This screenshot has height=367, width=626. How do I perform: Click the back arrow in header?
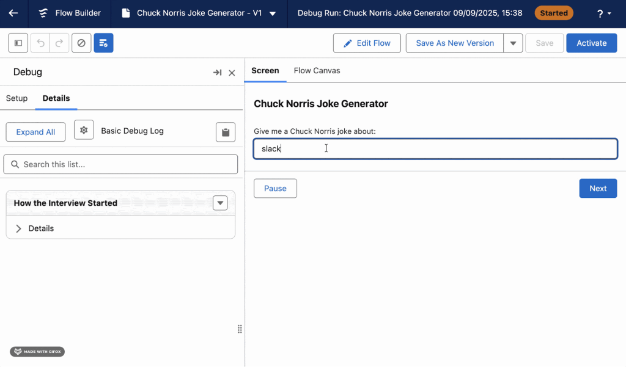(13, 13)
